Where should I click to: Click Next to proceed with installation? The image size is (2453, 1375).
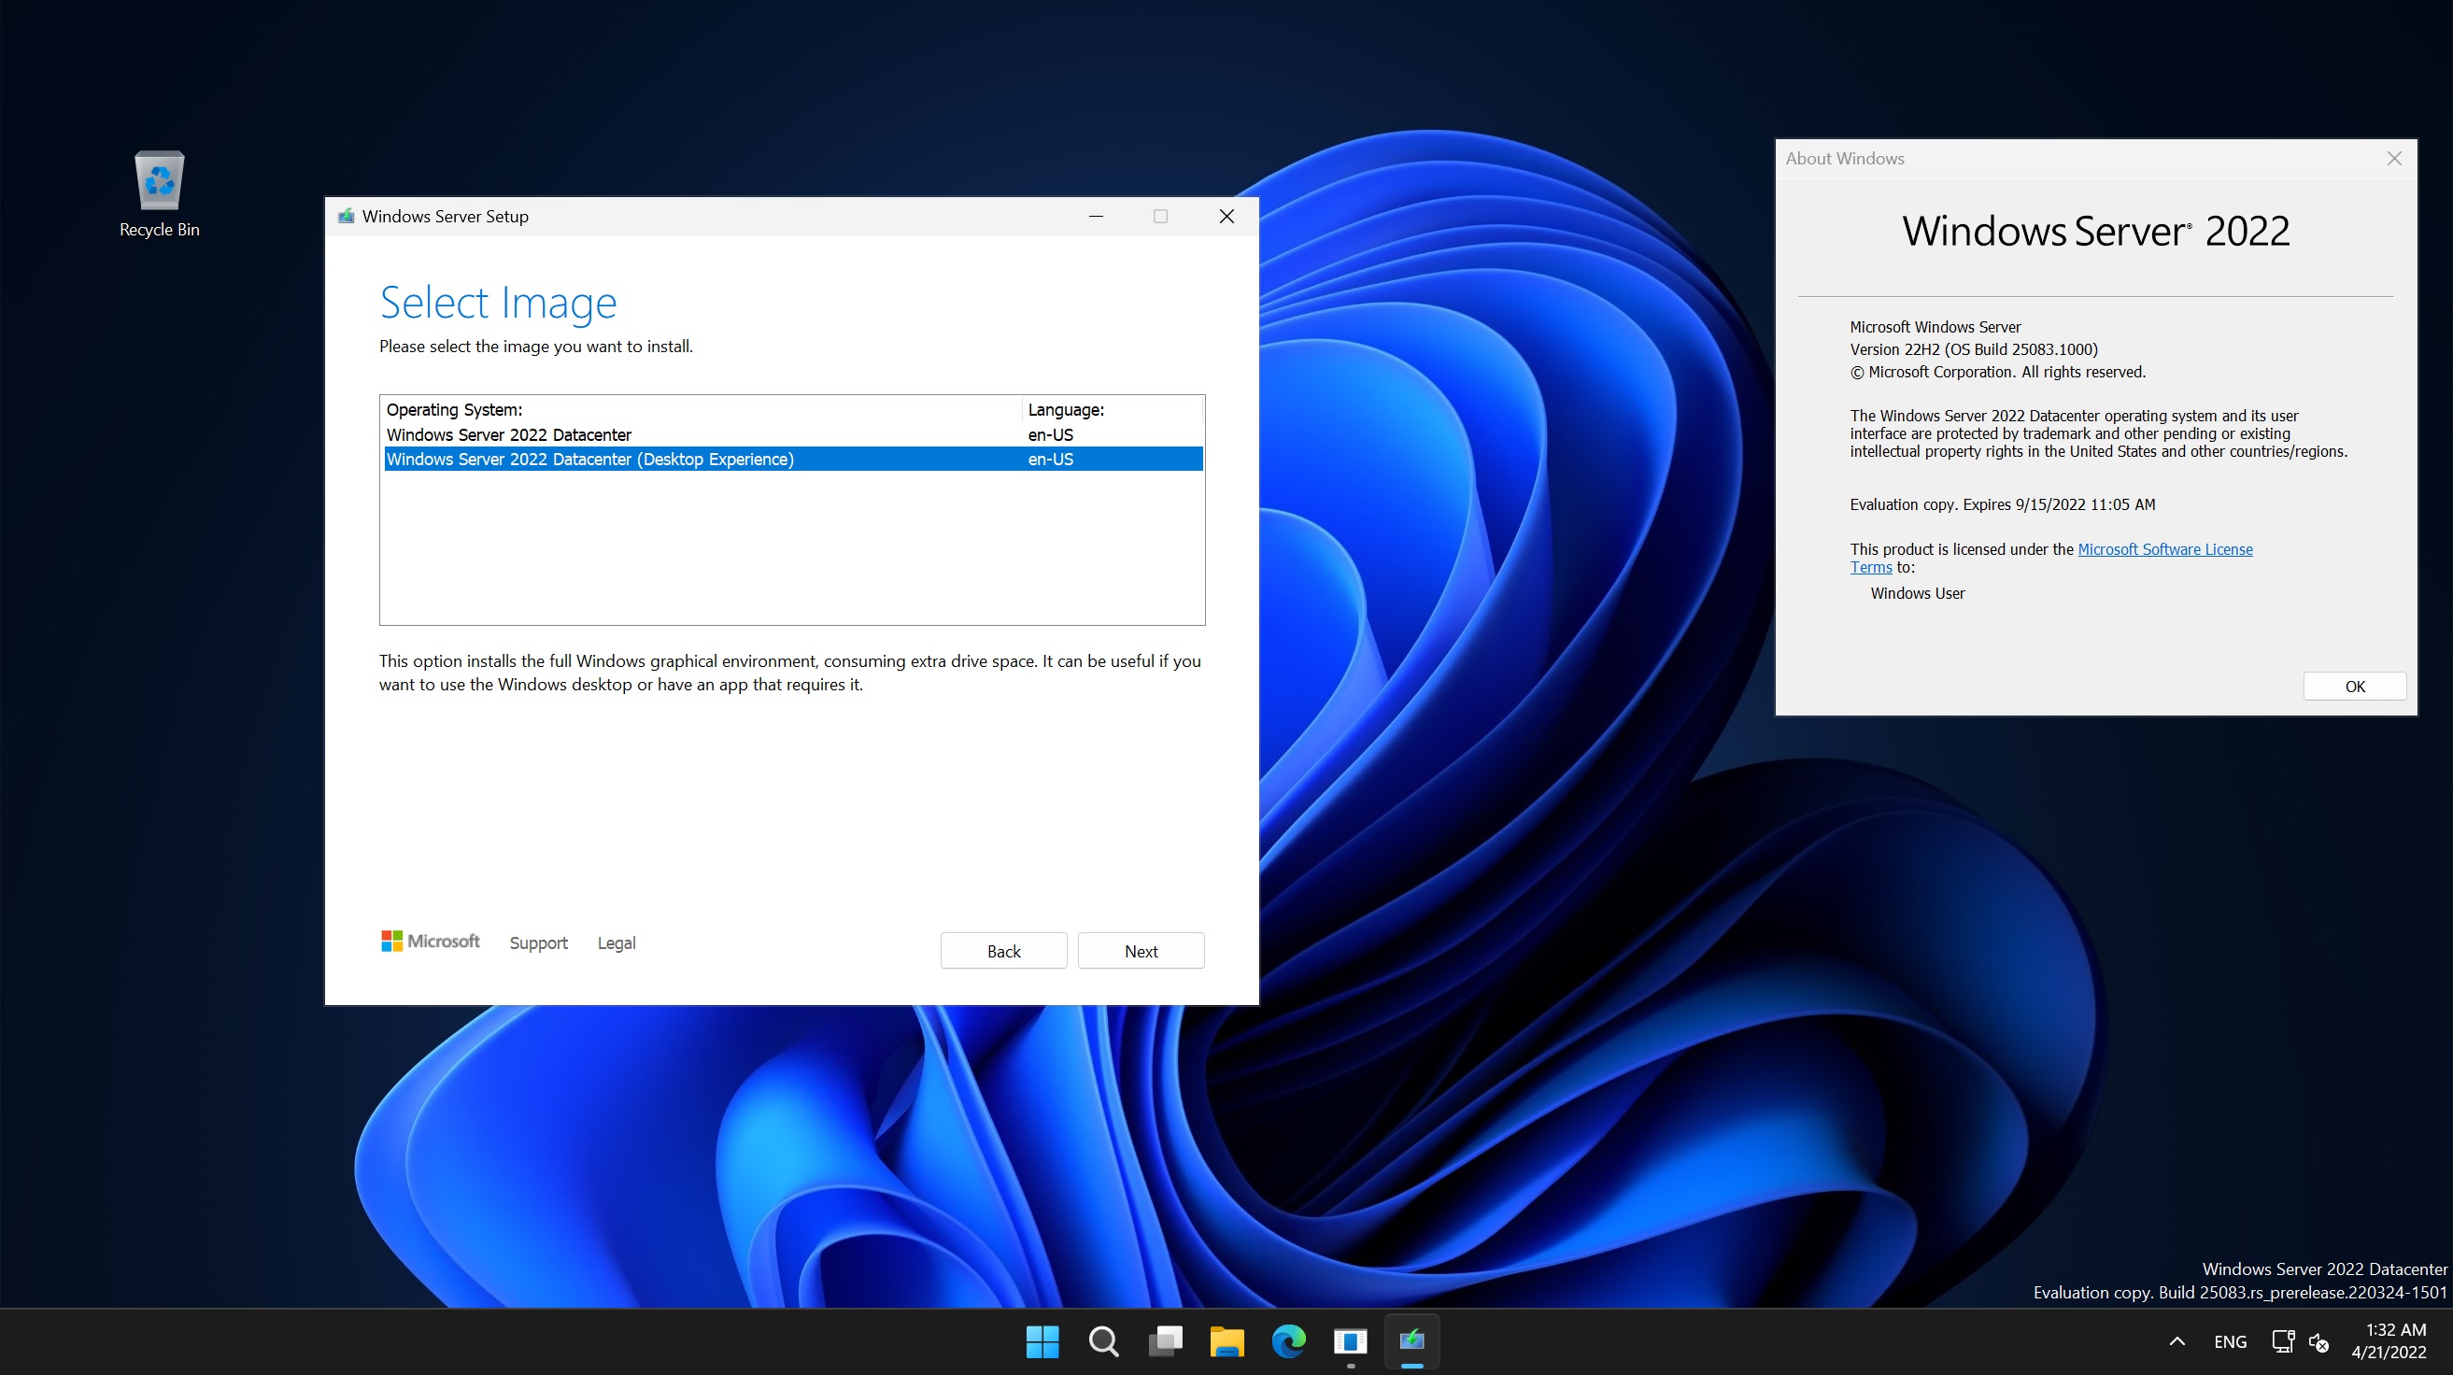(1141, 950)
